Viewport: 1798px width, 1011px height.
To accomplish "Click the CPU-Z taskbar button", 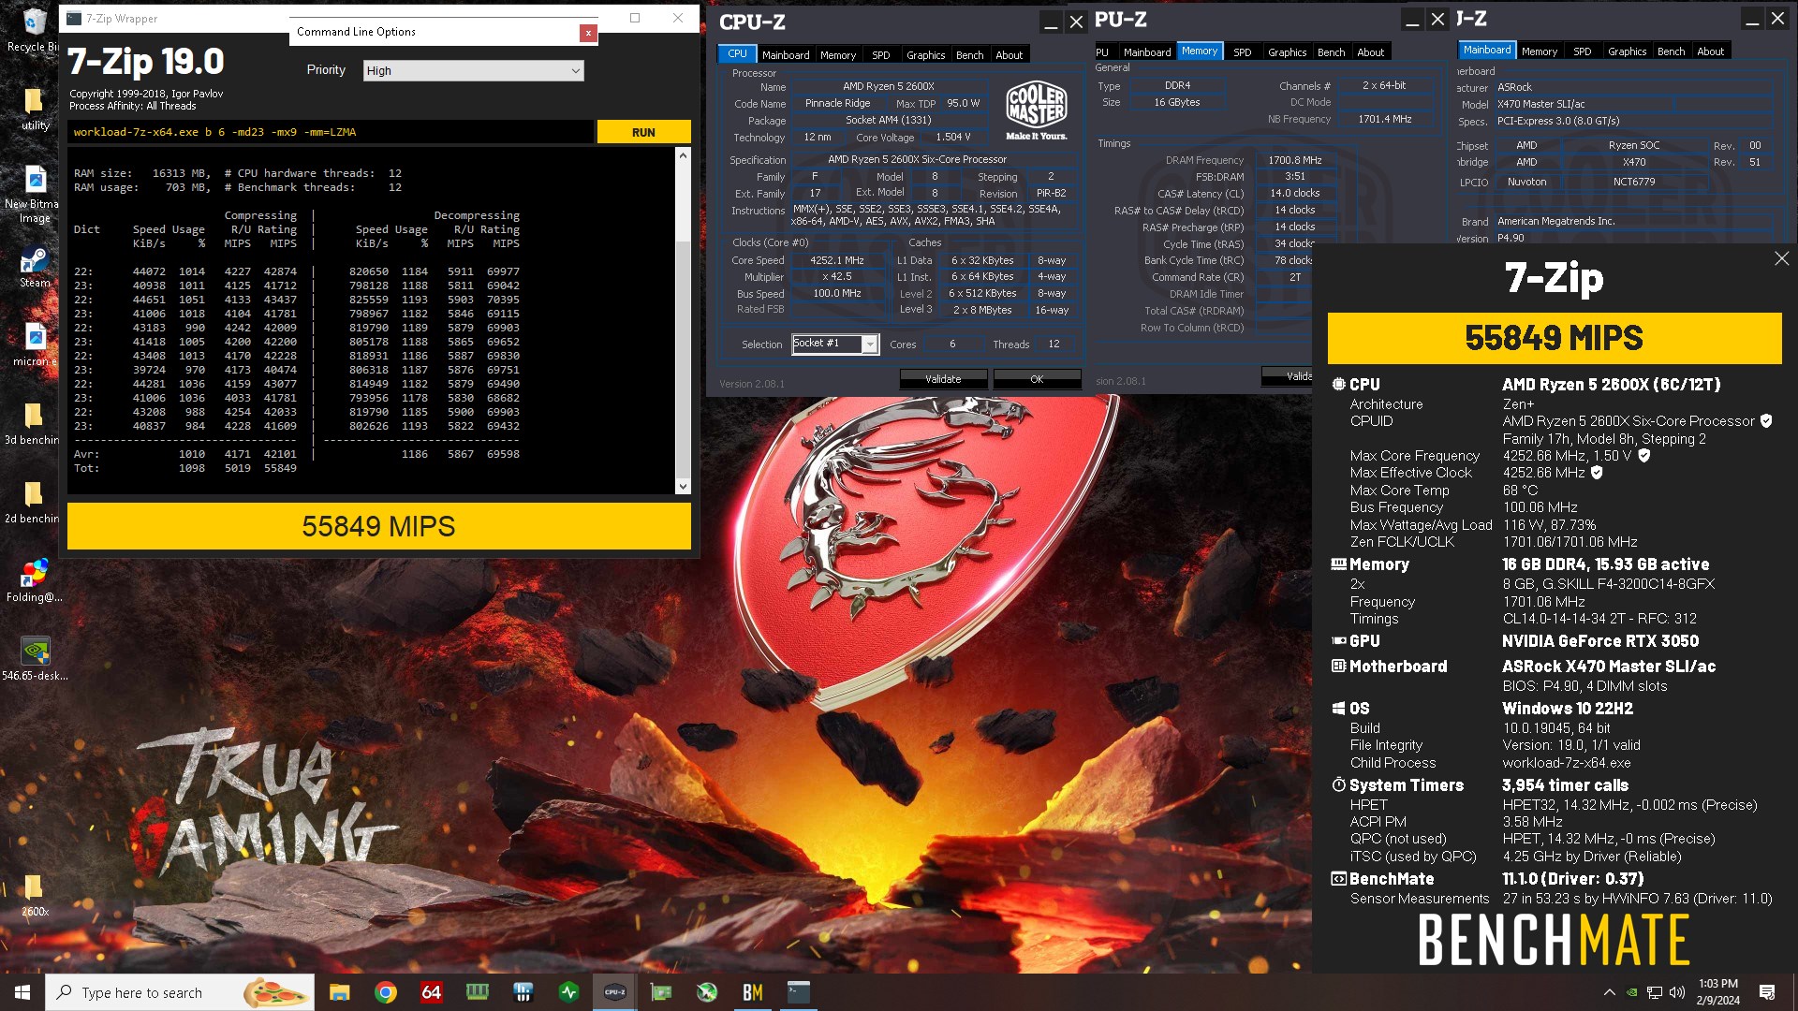I will (614, 992).
